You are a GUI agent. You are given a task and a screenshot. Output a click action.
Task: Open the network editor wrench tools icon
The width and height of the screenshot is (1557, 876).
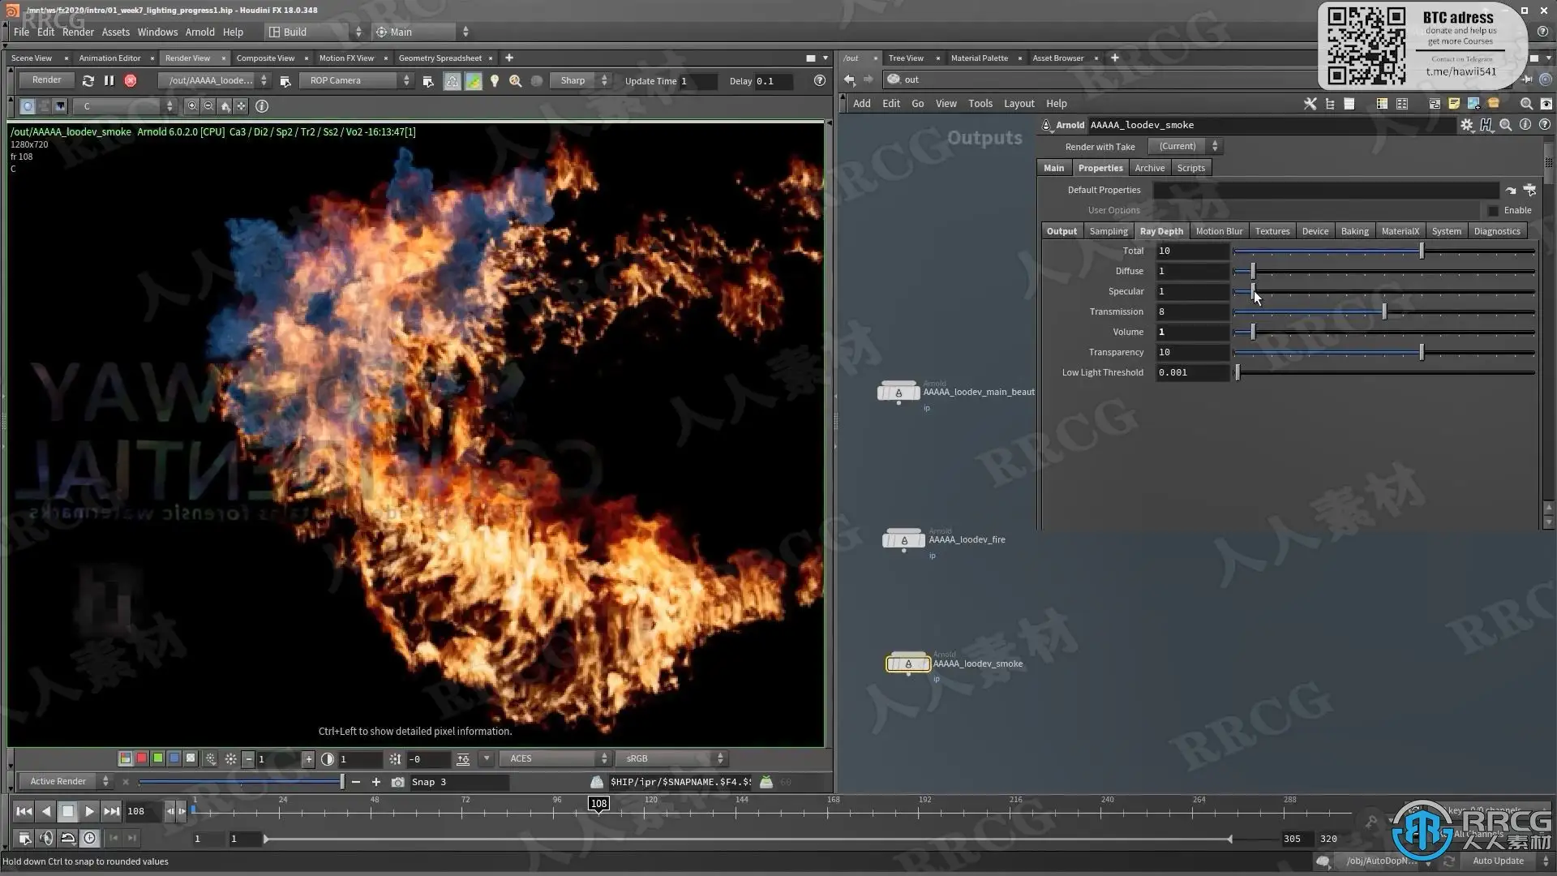tap(1310, 104)
